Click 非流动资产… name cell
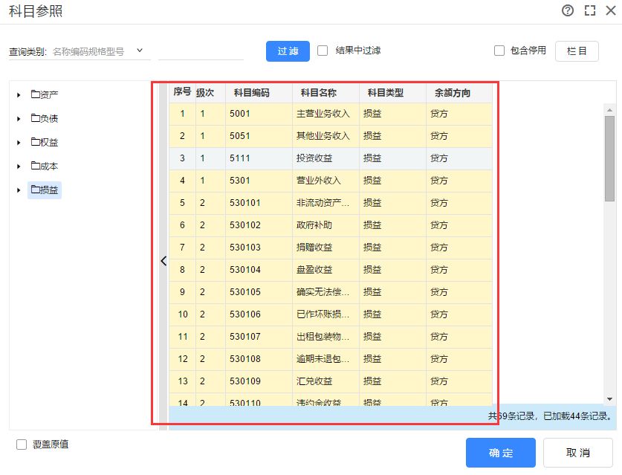 [325, 203]
